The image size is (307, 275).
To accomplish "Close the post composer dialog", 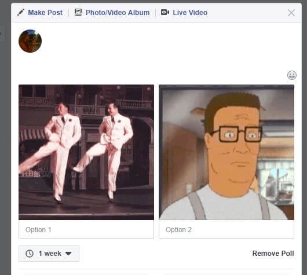I will click(x=291, y=13).
